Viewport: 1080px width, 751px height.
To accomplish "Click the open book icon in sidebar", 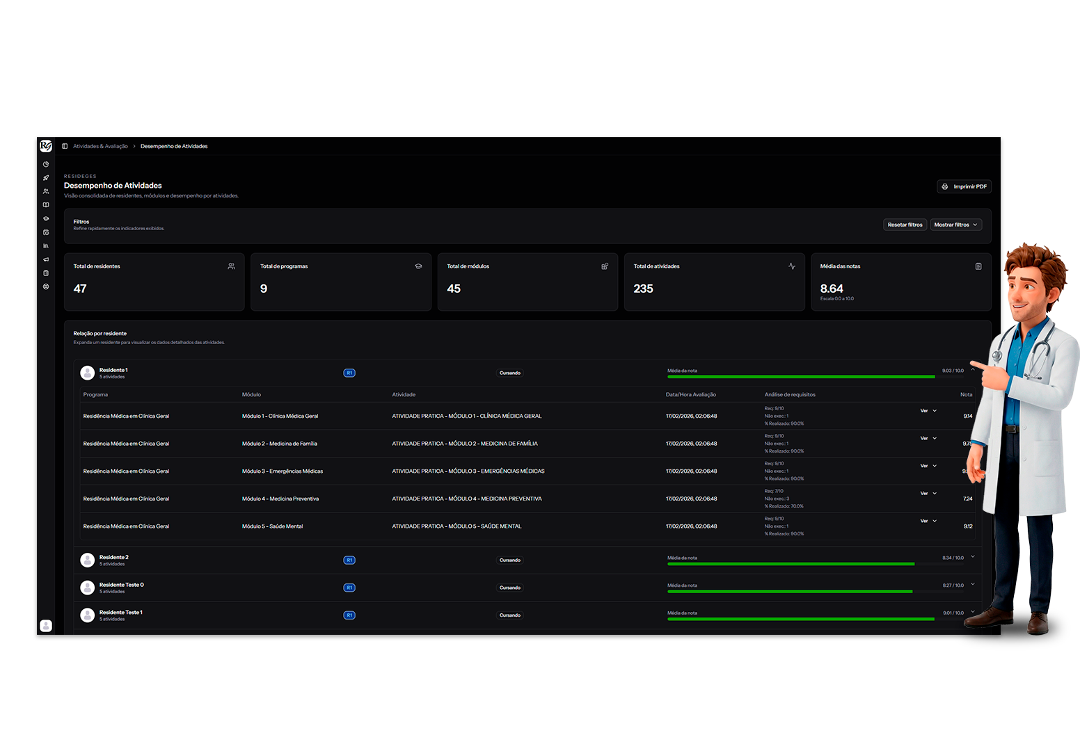I will [46, 205].
